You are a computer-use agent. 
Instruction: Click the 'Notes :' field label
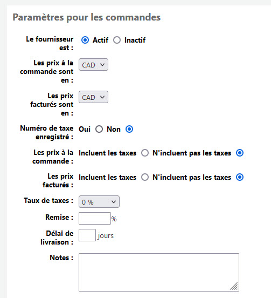[x=61, y=258]
